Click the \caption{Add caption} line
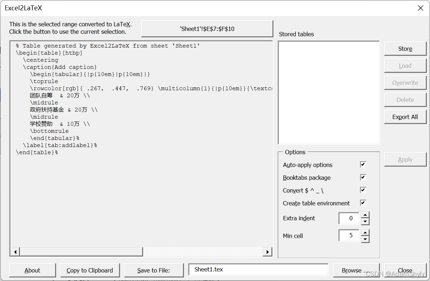This screenshot has height=281, width=430. tap(60, 67)
